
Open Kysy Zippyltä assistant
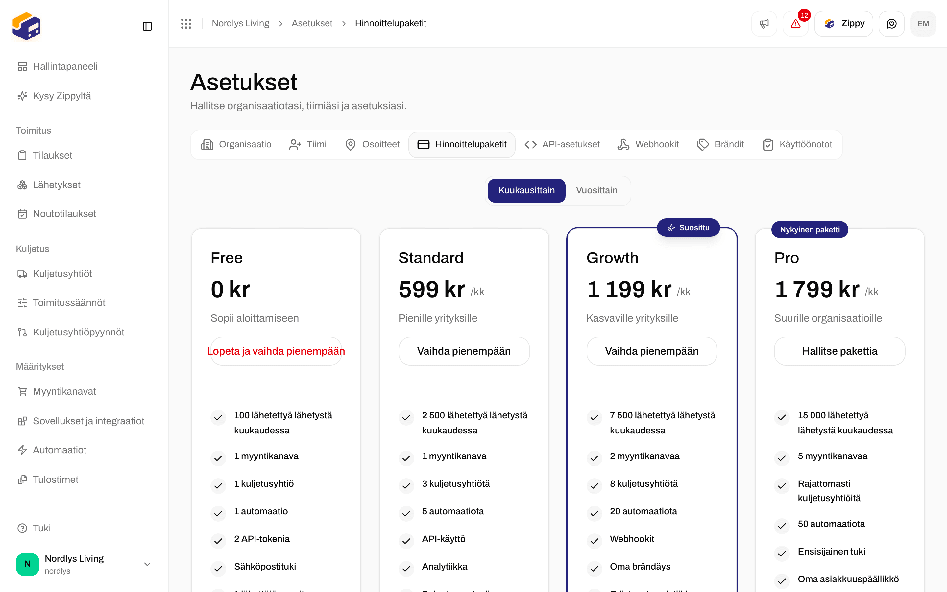(x=84, y=96)
